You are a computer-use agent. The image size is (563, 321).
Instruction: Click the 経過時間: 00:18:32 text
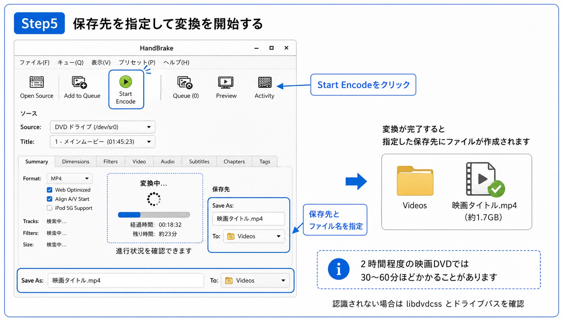click(x=156, y=225)
